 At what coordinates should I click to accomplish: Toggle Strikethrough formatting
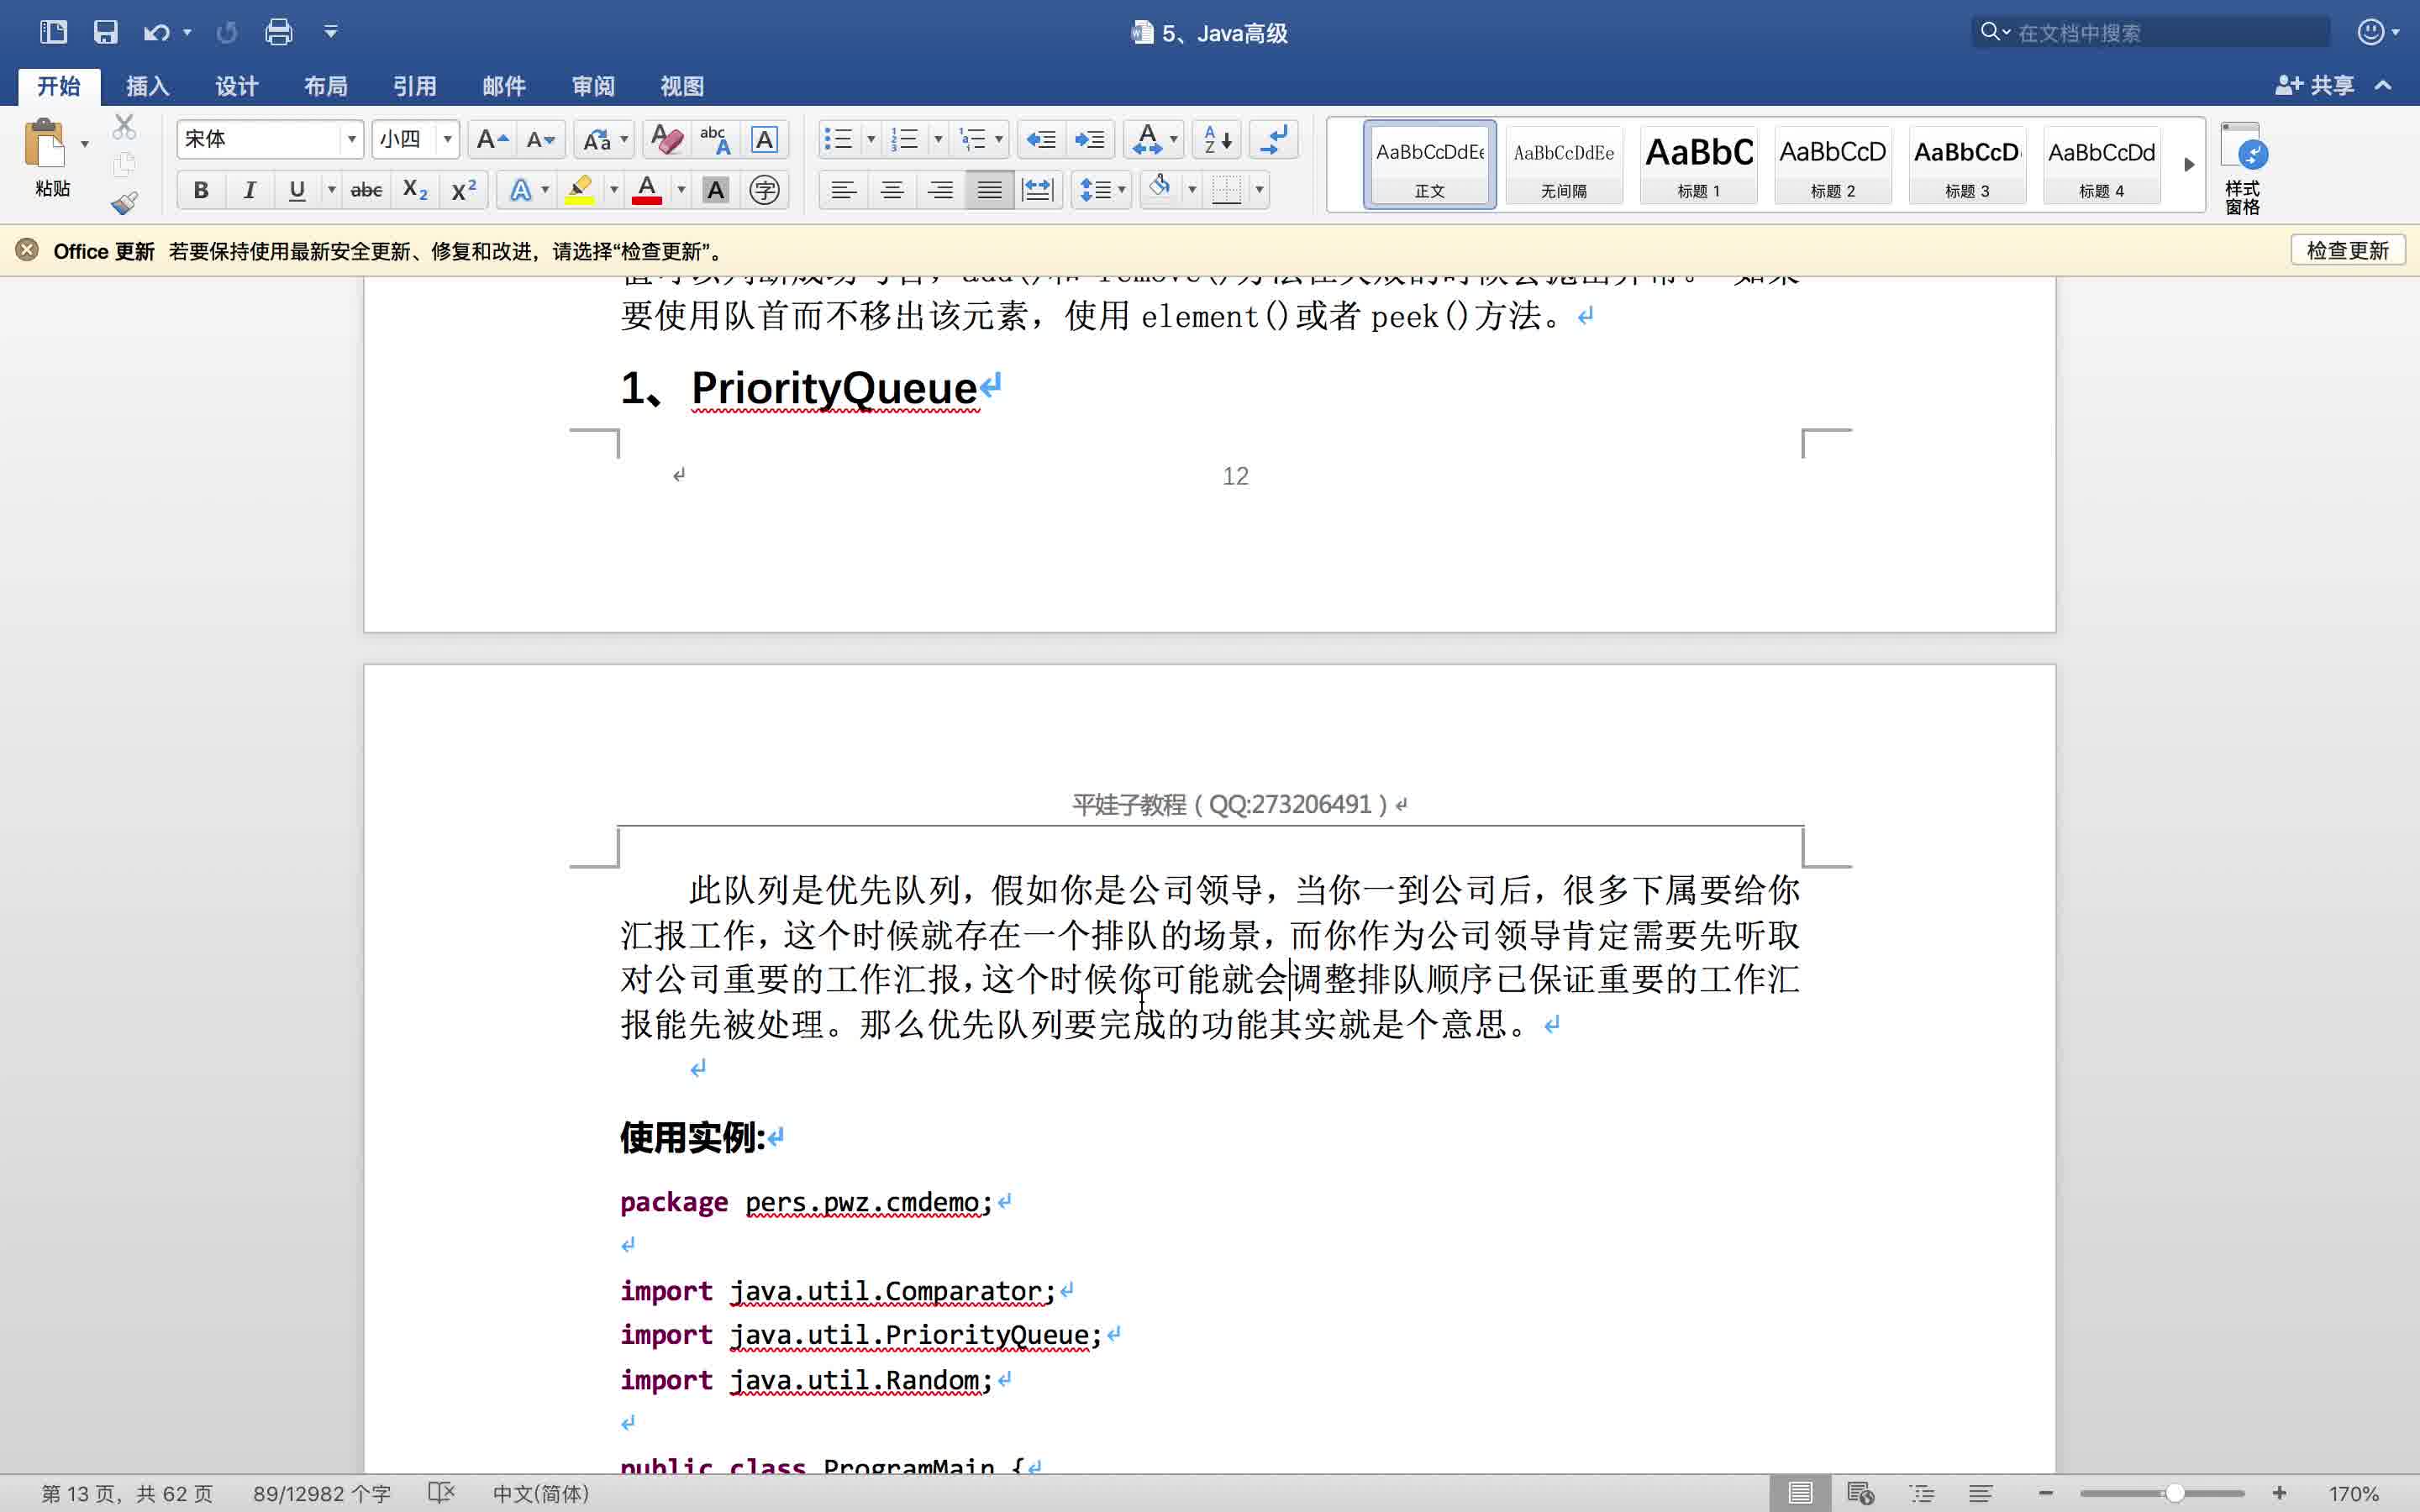click(x=366, y=190)
